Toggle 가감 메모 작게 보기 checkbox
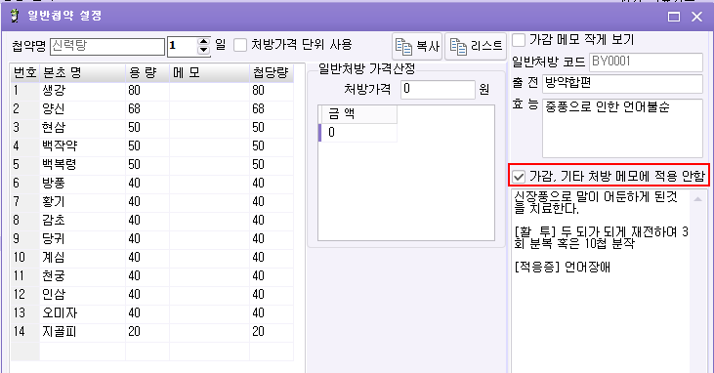The height and width of the screenshot is (373, 714). click(519, 40)
